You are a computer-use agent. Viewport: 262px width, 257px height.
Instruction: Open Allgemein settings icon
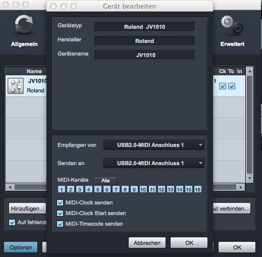coord(24,25)
